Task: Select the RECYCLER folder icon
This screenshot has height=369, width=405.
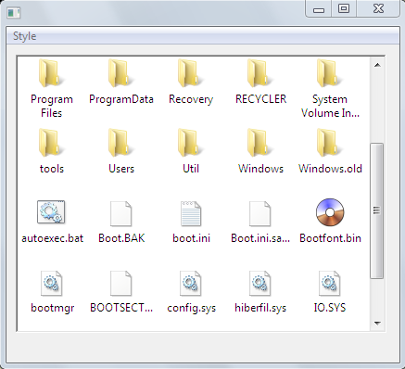Action: click(x=260, y=73)
